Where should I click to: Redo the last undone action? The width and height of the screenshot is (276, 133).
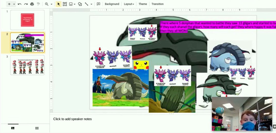26,4
